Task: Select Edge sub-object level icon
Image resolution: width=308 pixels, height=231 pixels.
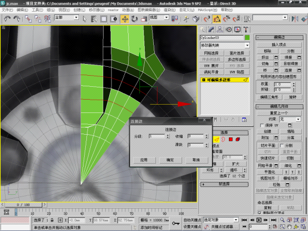Action: pyautogui.click(x=217, y=139)
